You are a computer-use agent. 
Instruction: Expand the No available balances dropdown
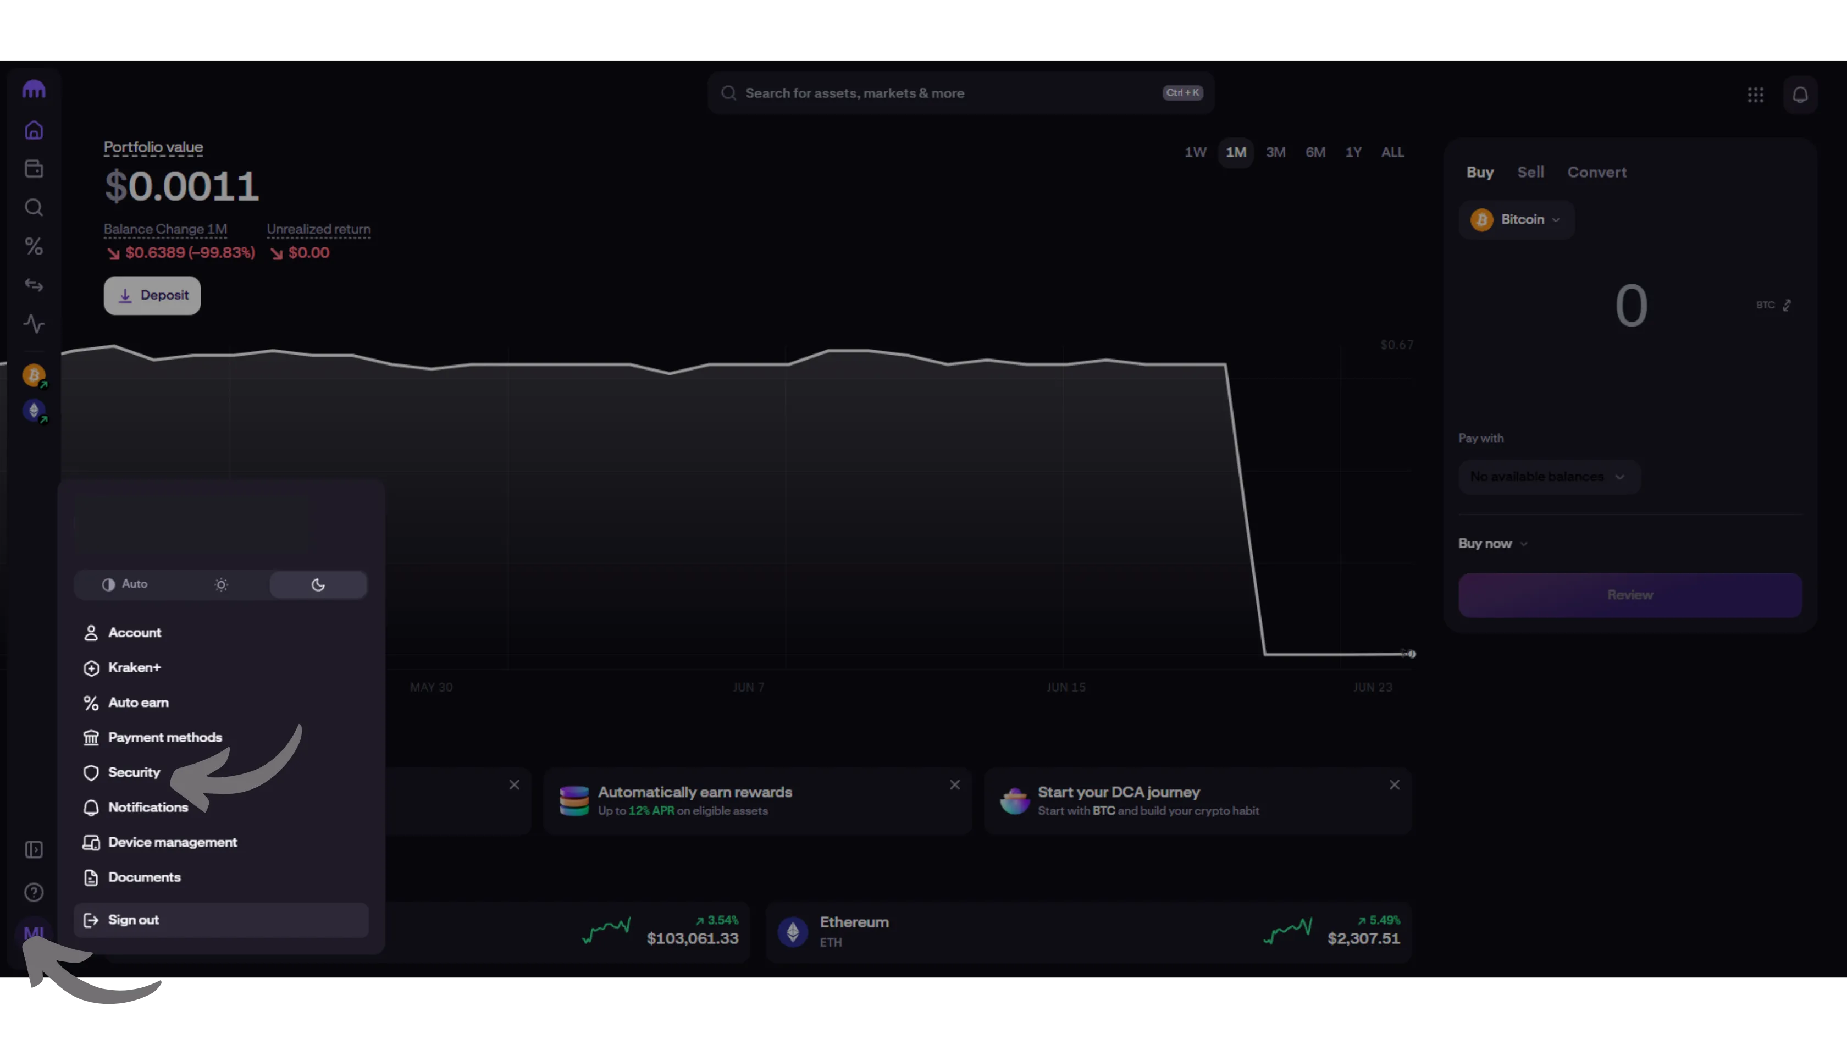tap(1549, 477)
